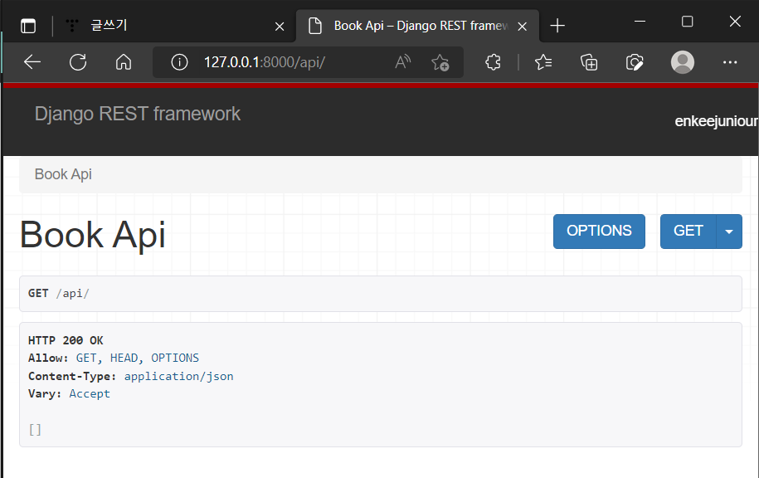Open the enkeejuniour user menu
759x478 pixels.
(717, 121)
